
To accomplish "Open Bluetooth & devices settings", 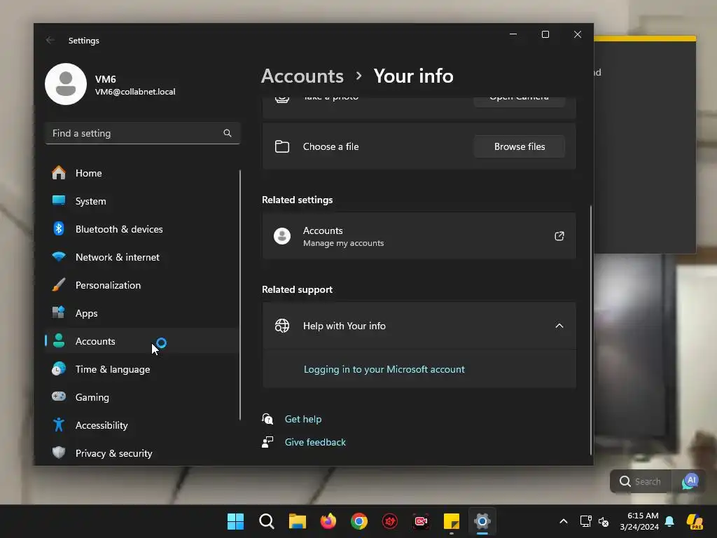I will click(141, 229).
